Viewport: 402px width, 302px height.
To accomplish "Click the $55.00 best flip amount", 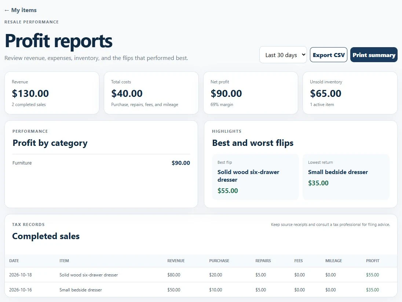I will 228,191.
